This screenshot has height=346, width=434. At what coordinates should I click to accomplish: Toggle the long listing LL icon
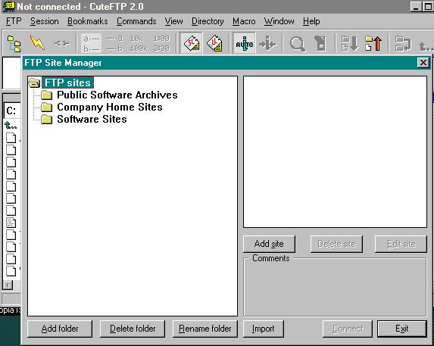[x=215, y=43]
